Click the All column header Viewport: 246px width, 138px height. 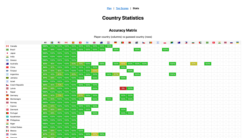point(45,43)
